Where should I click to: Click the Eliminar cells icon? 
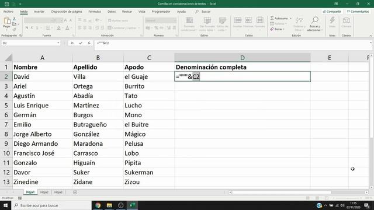click(248, 20)
